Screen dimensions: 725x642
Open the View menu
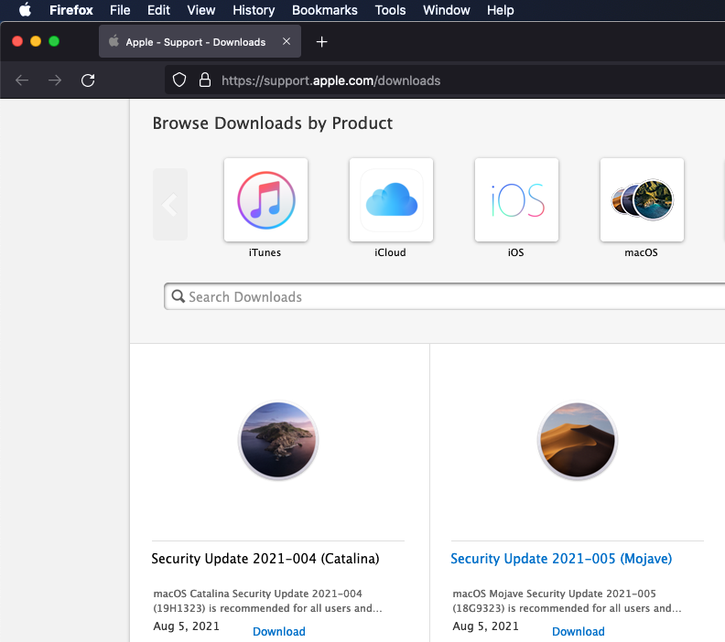(201, 10)
